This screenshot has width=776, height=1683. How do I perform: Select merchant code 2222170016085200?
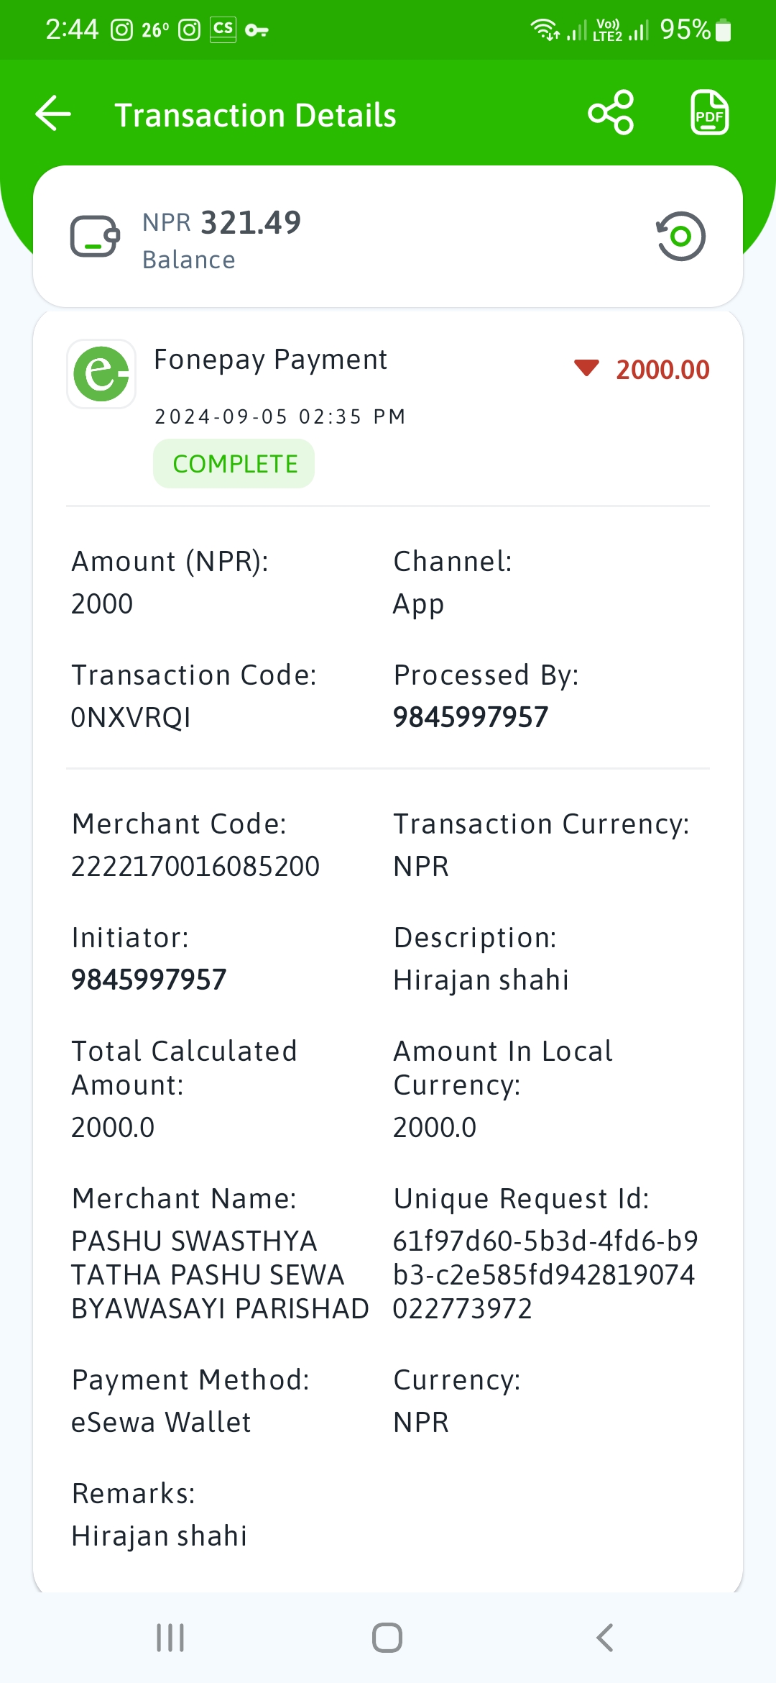click(x=195, y=866)
